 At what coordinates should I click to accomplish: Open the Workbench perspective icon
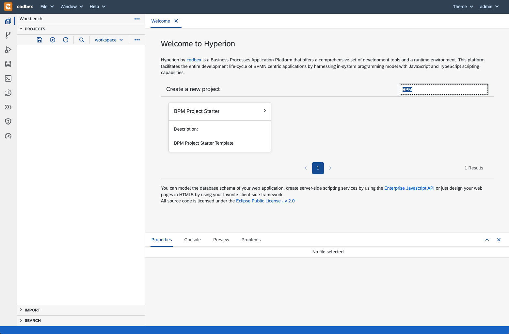tap(8, 21)
